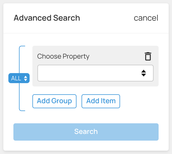Click the bottom curve of group bracket
The image size is (172, 154).
click(22, 110)
